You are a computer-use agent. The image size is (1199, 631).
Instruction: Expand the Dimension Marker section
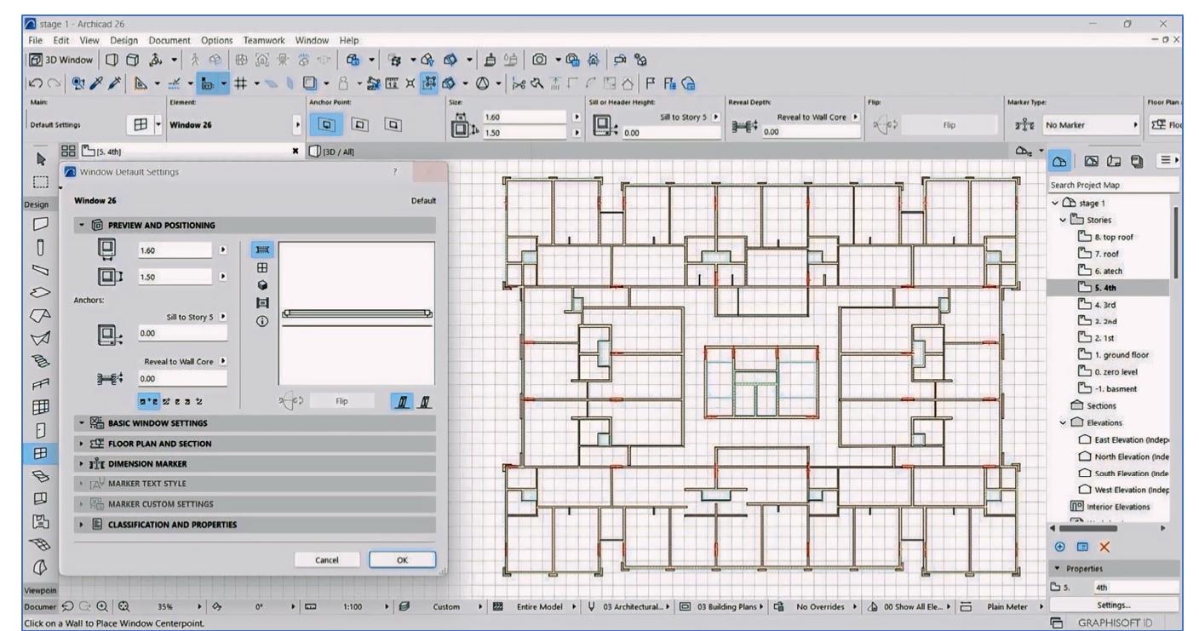[x=255, y=463]
